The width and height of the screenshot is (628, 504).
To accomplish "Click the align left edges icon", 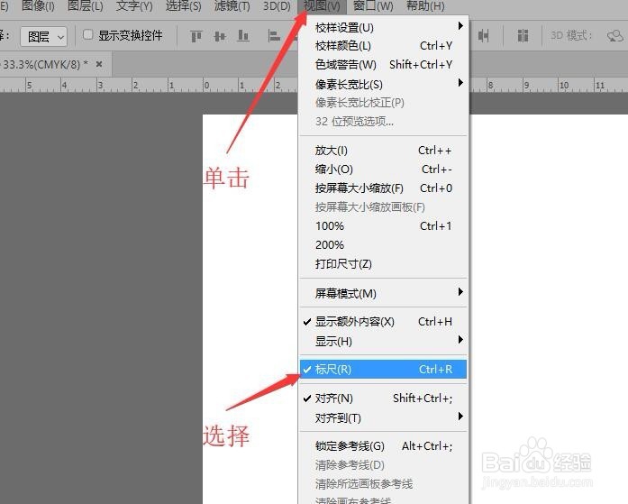I will 274,36.
